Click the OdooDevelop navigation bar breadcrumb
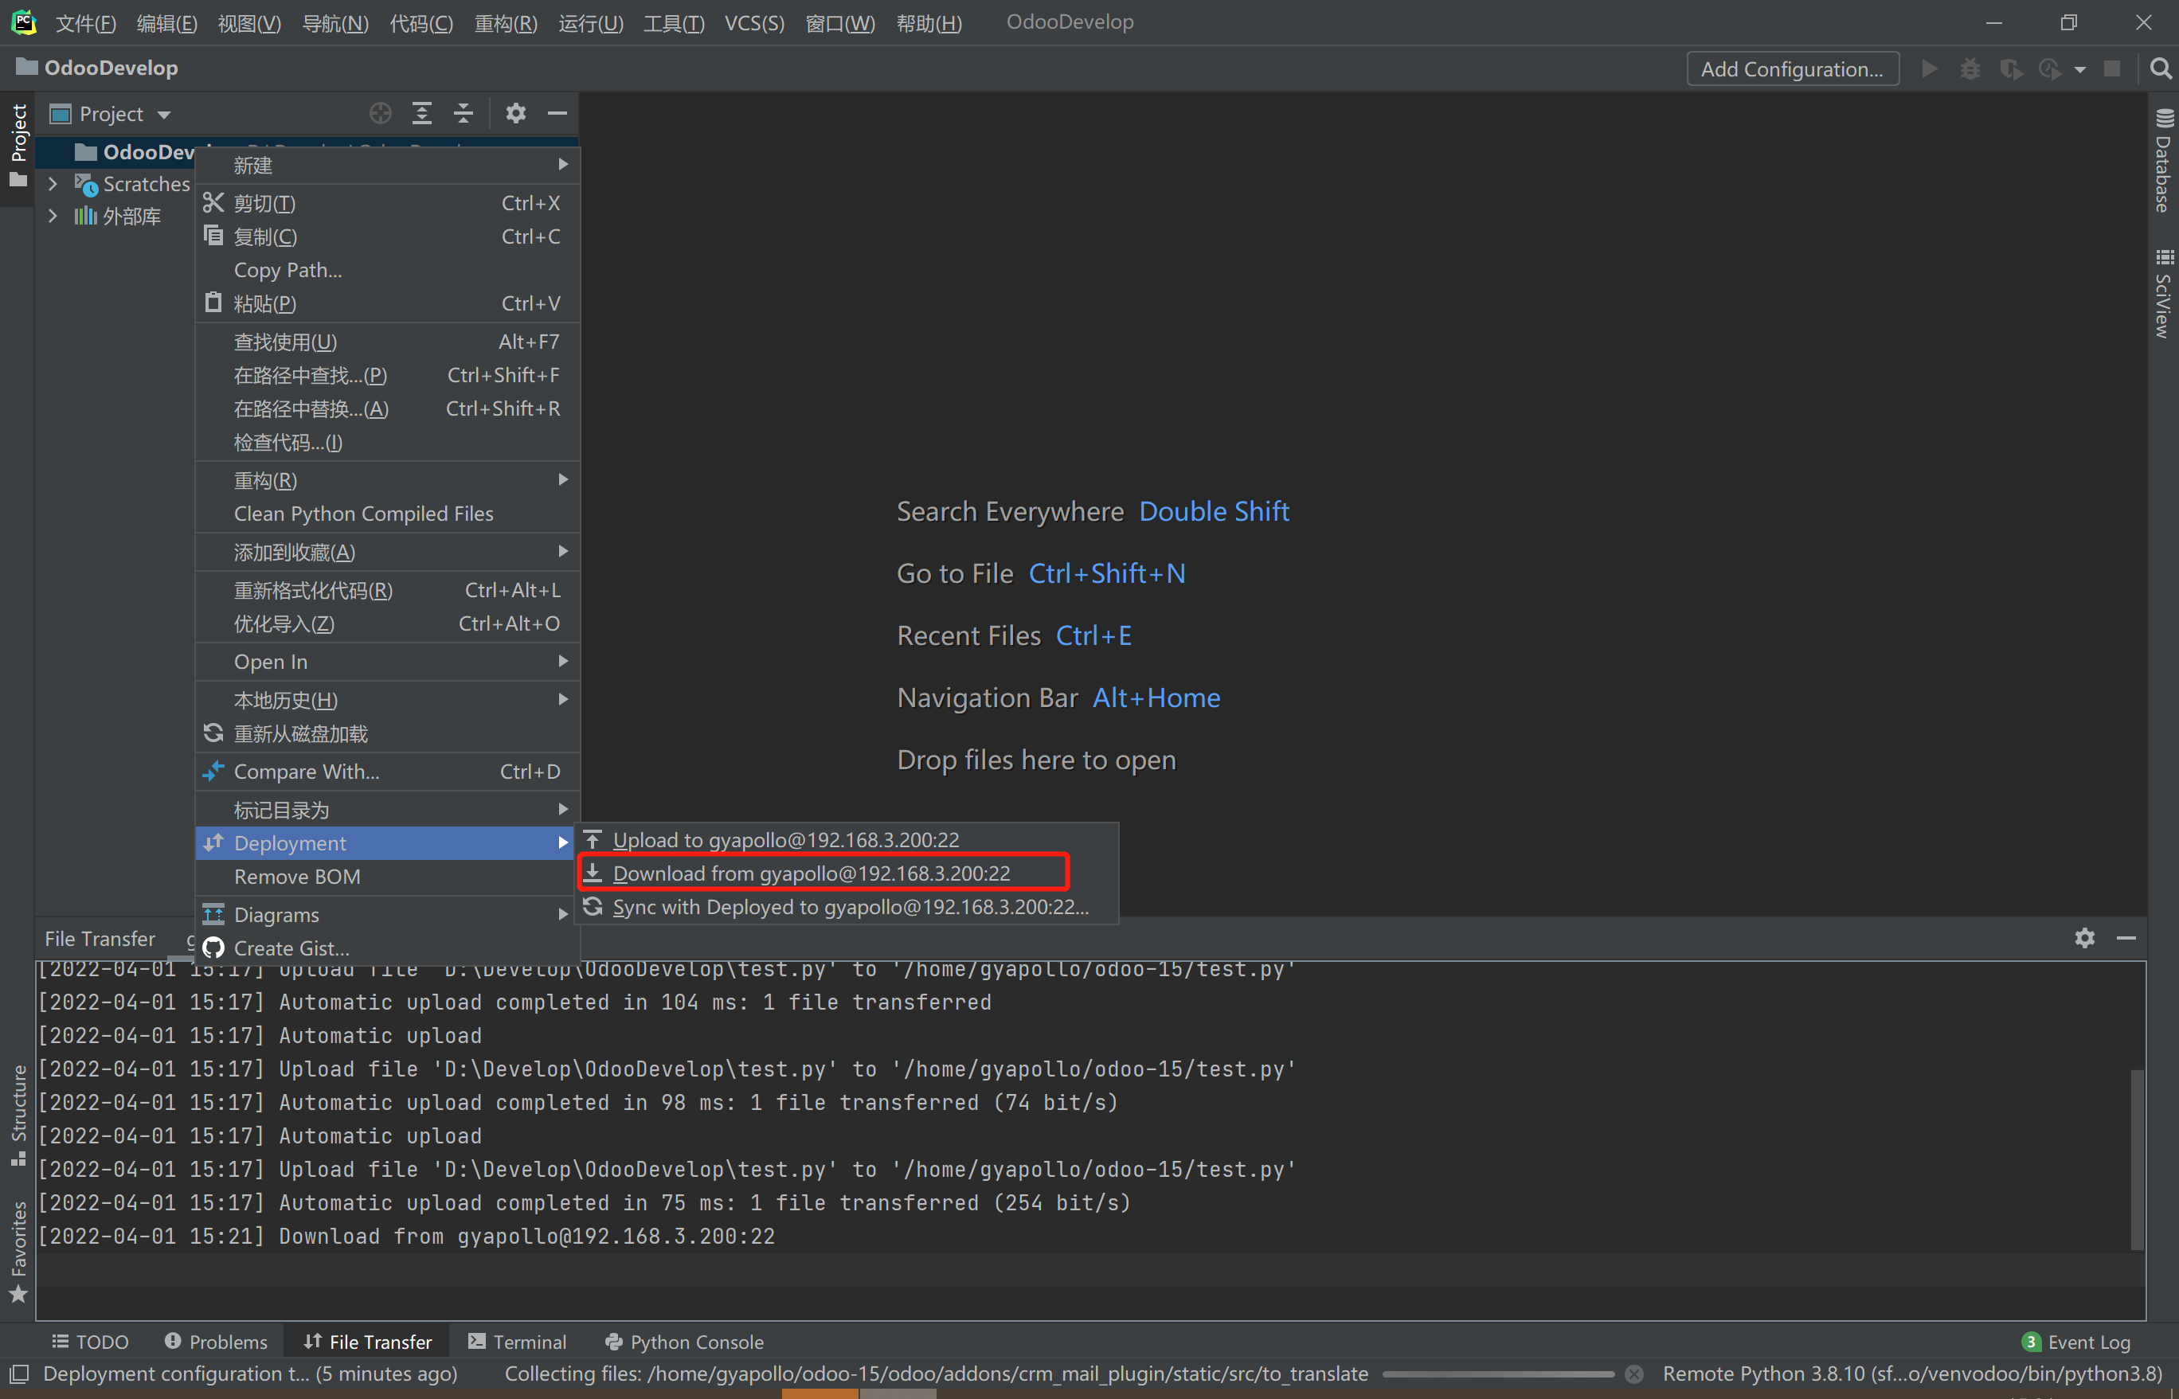Viewport: 2179px width, 1399px height. coord(98,67)
